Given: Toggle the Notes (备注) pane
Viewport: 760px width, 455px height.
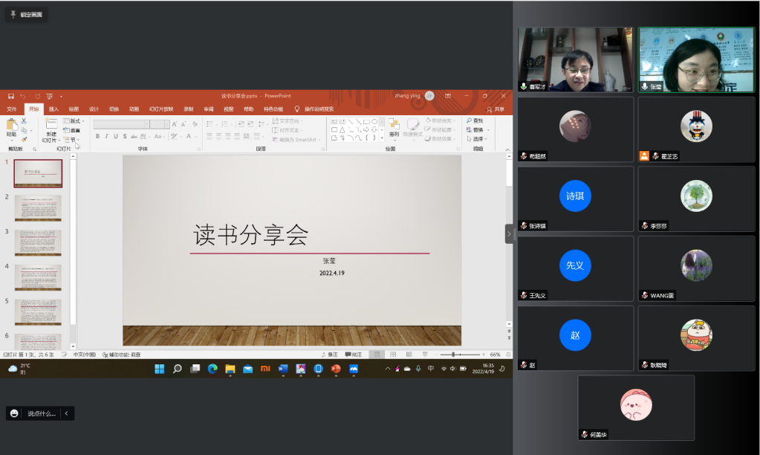Looking at the screenshot, I should (330, 355).
